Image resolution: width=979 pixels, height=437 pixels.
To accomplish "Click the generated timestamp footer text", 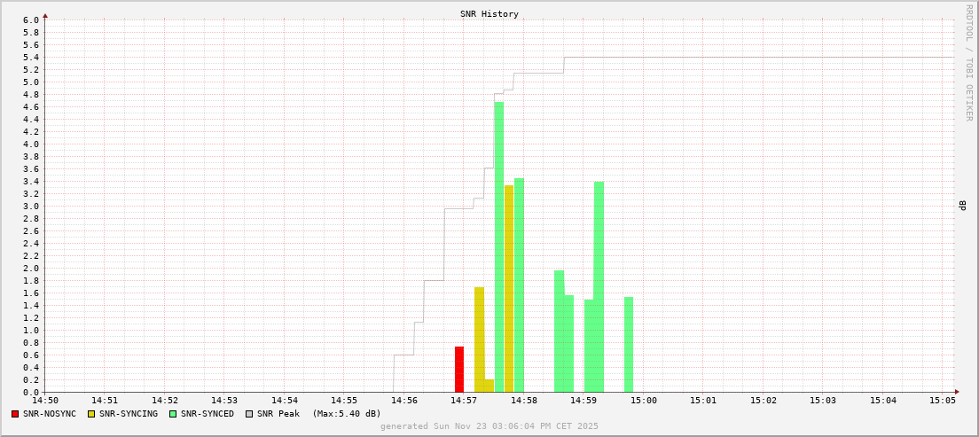I will pos(489,426).
